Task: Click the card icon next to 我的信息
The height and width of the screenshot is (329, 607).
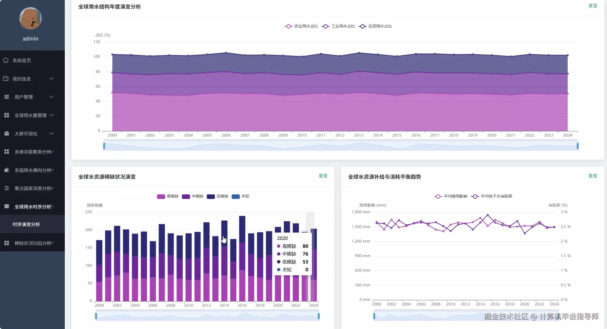Action: (6, 79)
